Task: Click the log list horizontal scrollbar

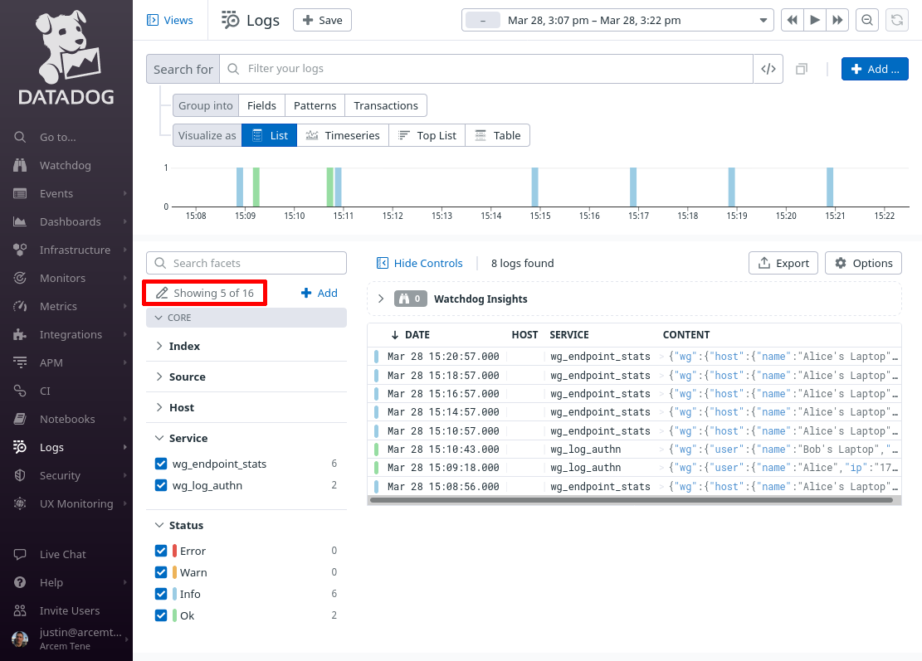Action: click(x=632, y=501)
